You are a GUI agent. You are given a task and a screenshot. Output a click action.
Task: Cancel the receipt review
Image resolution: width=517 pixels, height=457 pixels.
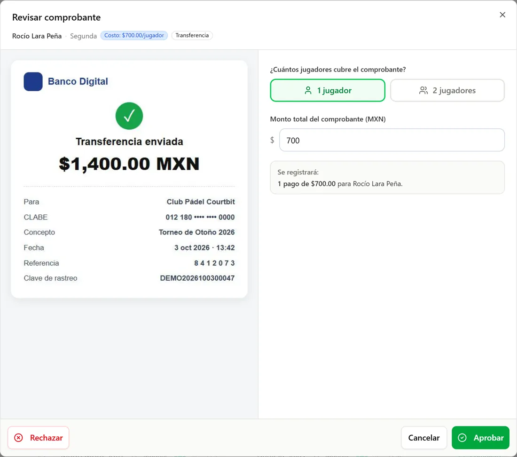[423, 438]
